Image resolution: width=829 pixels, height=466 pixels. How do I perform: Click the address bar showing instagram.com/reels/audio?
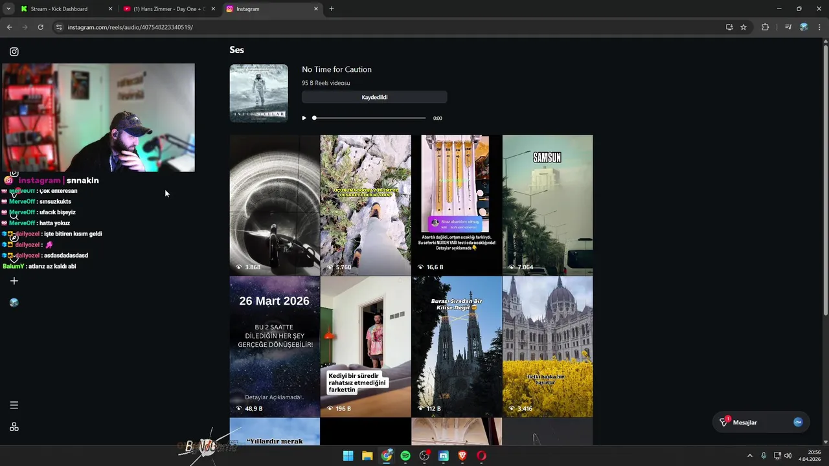(389, 27)
